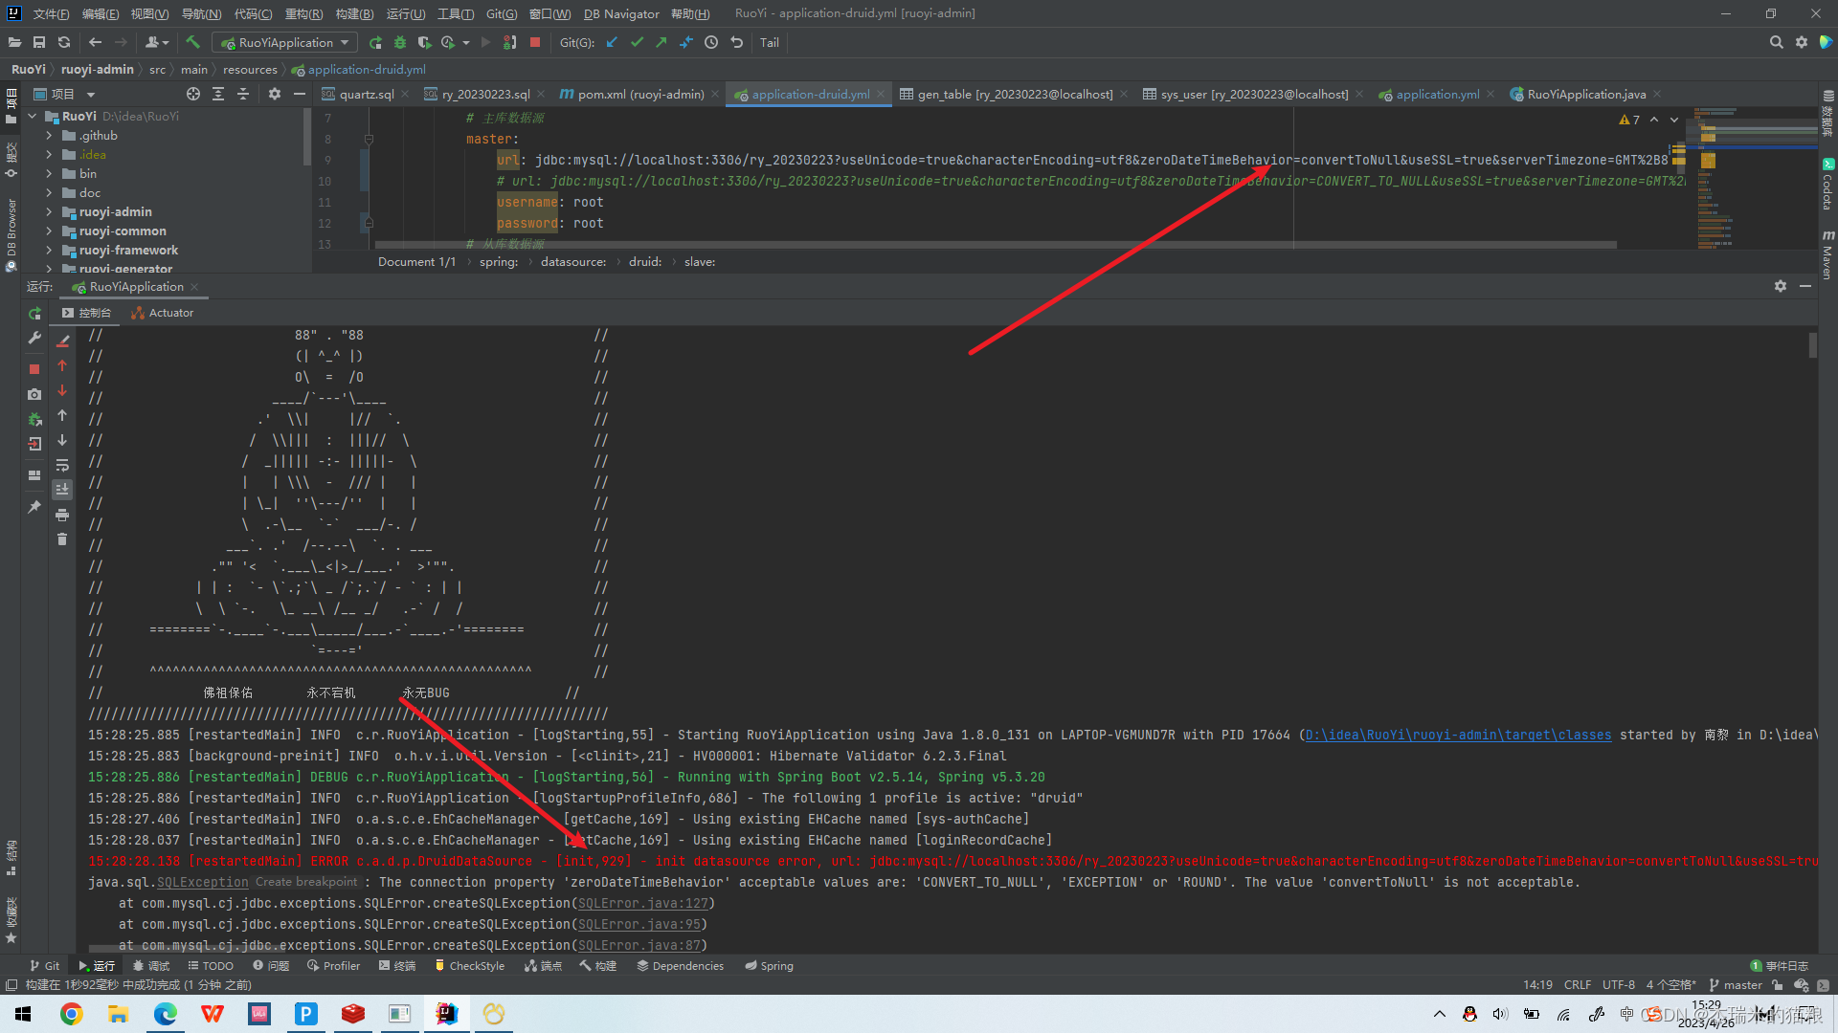Click the Git update project arrow icon
The image size is (1838, 1033).
coord(612,42)
